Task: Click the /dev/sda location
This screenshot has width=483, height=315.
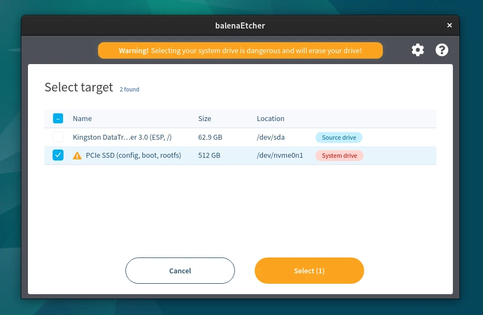Action: [x=271, y=137]
